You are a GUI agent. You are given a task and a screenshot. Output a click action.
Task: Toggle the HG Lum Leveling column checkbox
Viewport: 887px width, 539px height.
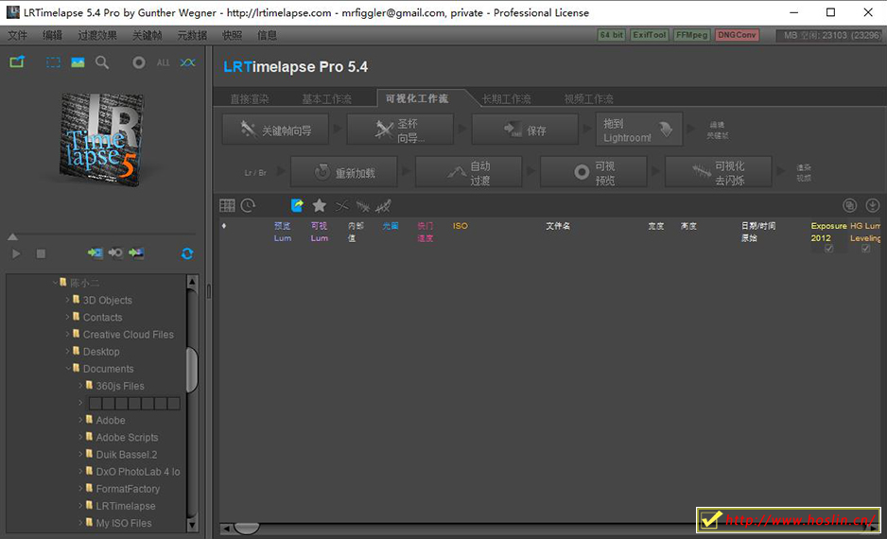pos(865,249)
